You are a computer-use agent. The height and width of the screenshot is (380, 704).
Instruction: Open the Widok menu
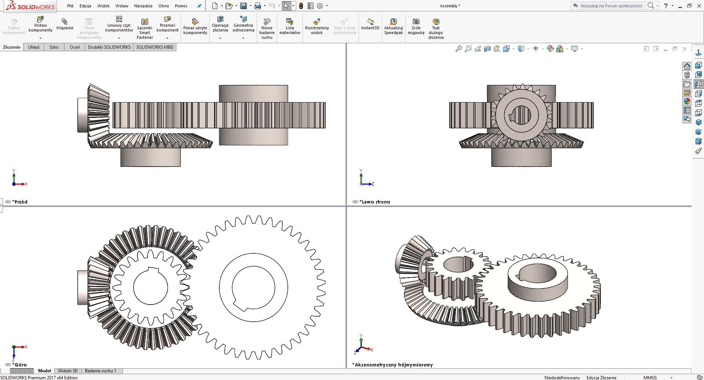103,6
